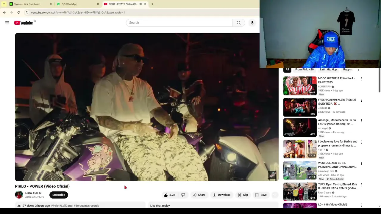
Task: Open a new browser tab
Action: pos(152,4)
